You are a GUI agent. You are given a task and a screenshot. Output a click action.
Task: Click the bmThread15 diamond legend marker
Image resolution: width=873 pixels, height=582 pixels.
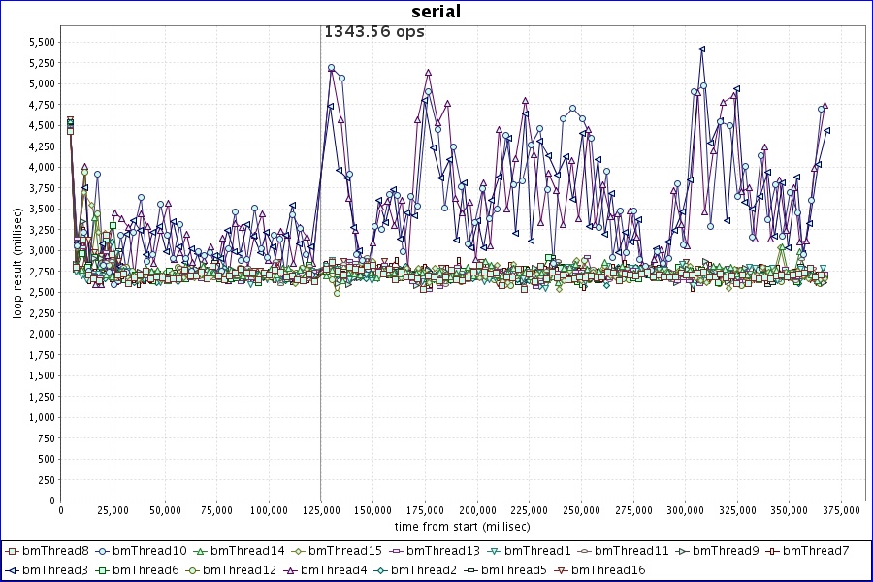coord(296,551)
